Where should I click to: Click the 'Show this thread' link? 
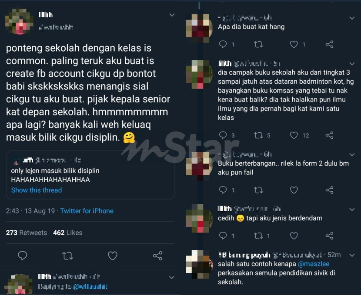(37, 190)
